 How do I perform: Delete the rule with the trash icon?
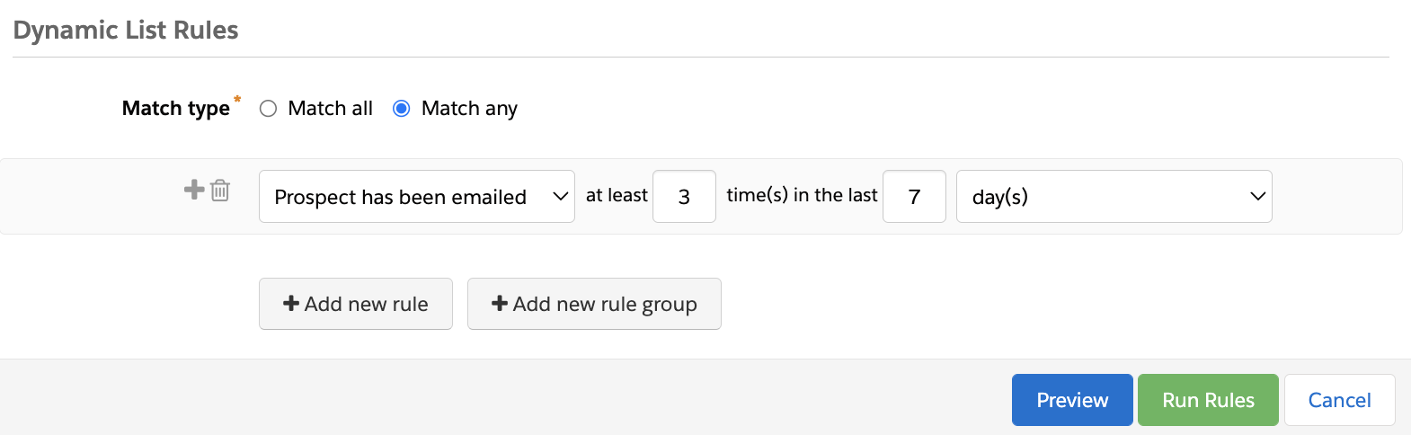(x=220, y=191)
